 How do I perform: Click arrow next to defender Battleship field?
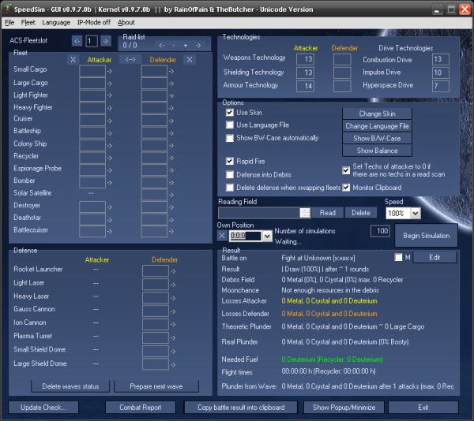[171, 133]
